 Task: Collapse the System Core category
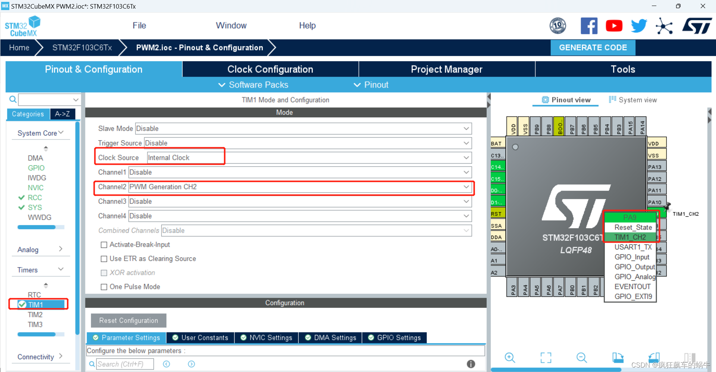point(40,133)
